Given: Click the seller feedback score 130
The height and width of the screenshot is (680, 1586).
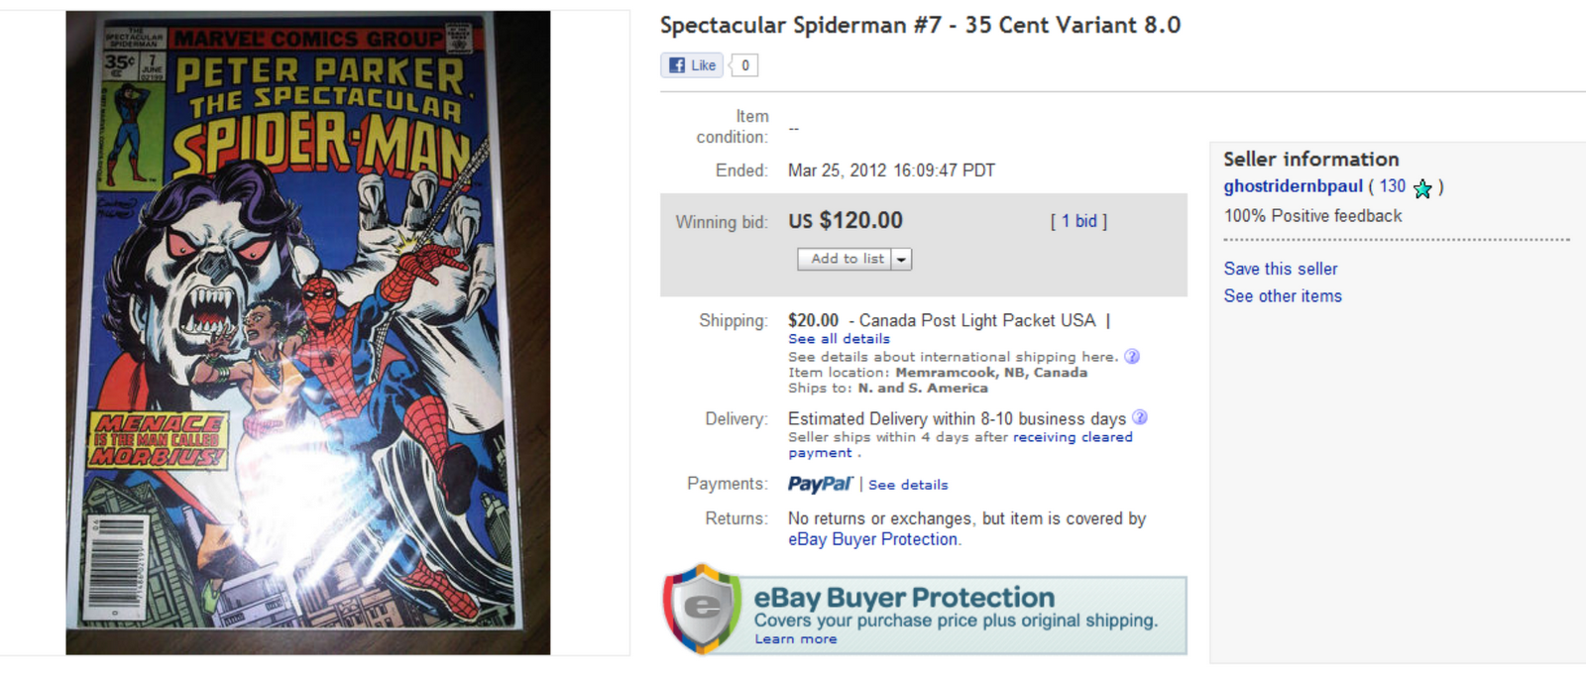Looking at the screenshot, I should point(1392,186).
